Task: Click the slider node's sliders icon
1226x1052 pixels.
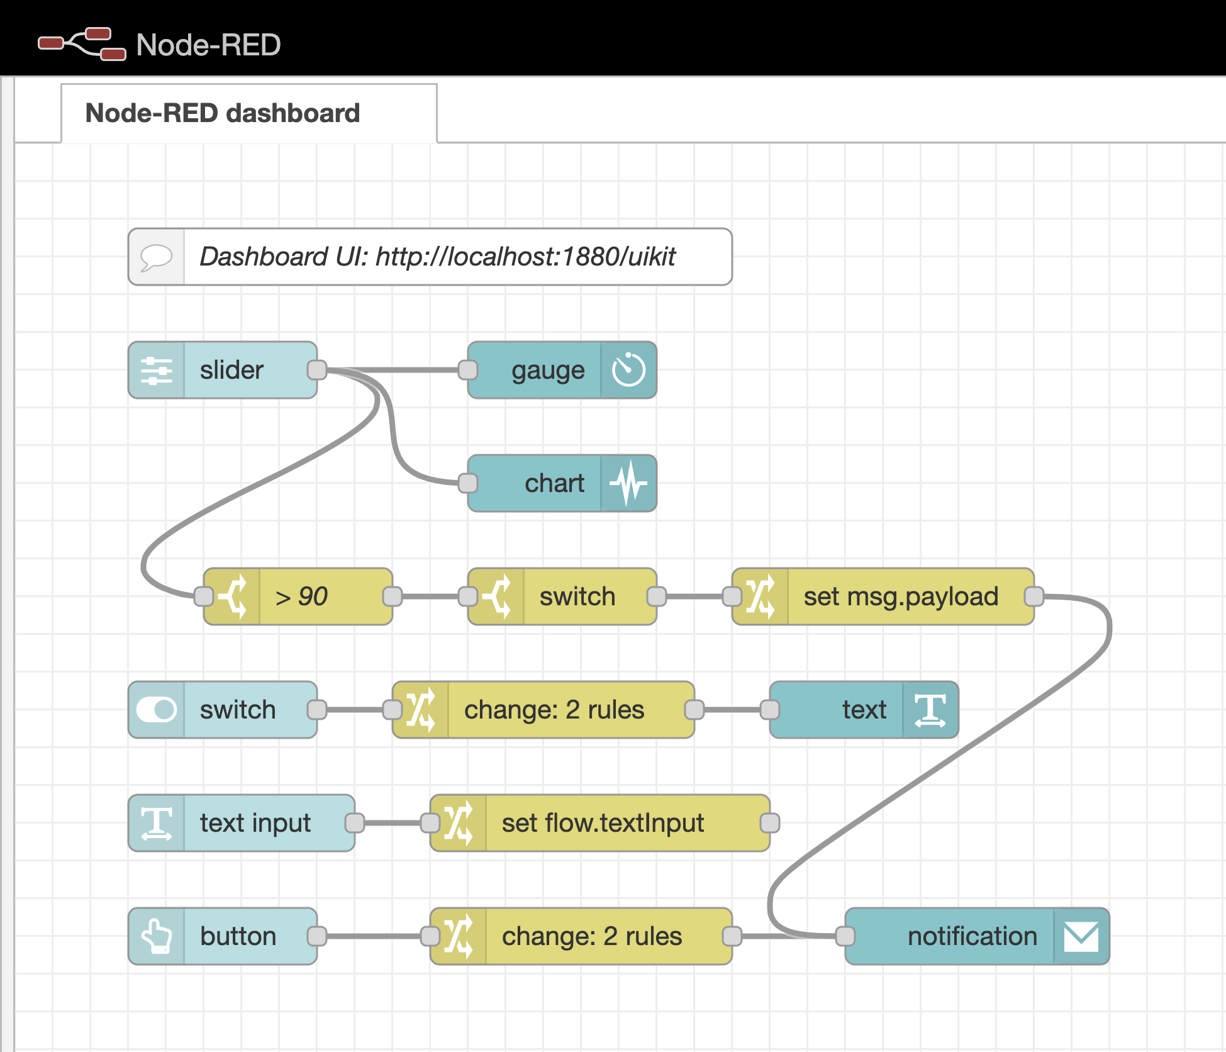Action: click(x=155, y=371)
